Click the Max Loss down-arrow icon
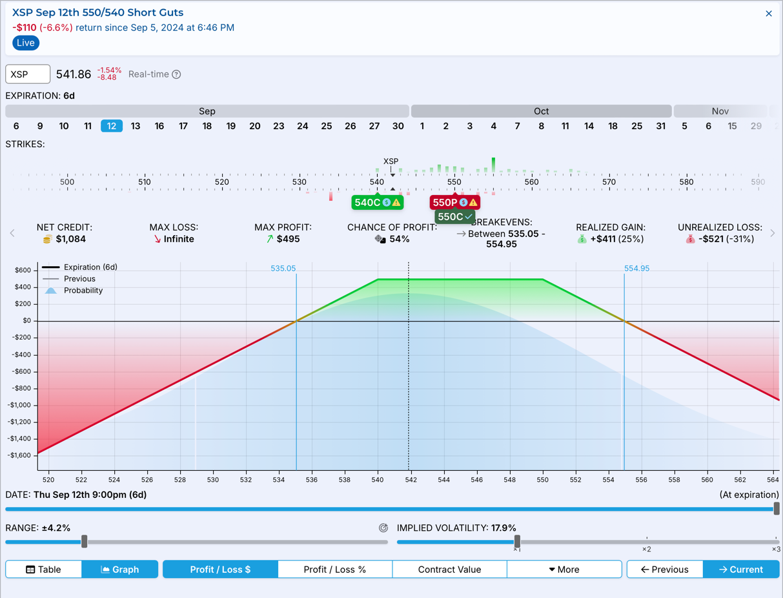Screen dimensions: 783x598 pyautogui.click(x=157, y=239)
